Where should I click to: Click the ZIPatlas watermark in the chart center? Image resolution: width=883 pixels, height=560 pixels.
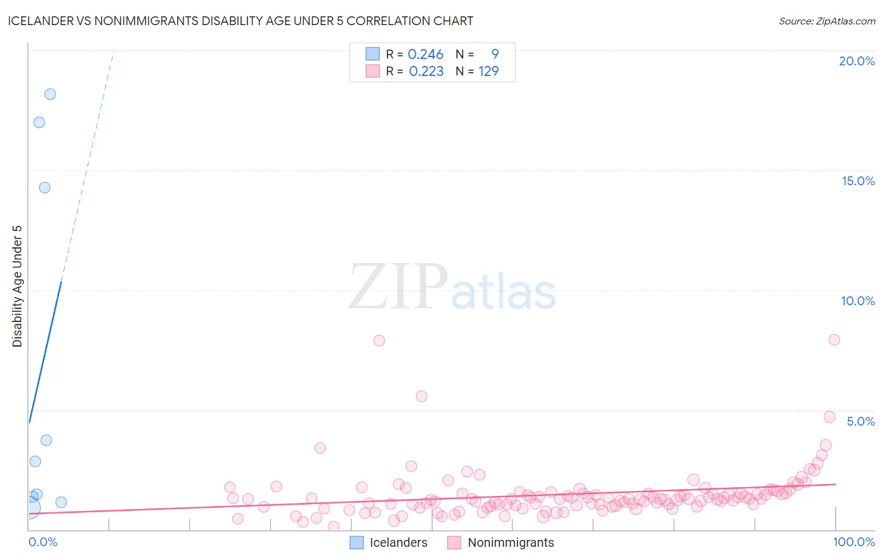click(452, 287)
